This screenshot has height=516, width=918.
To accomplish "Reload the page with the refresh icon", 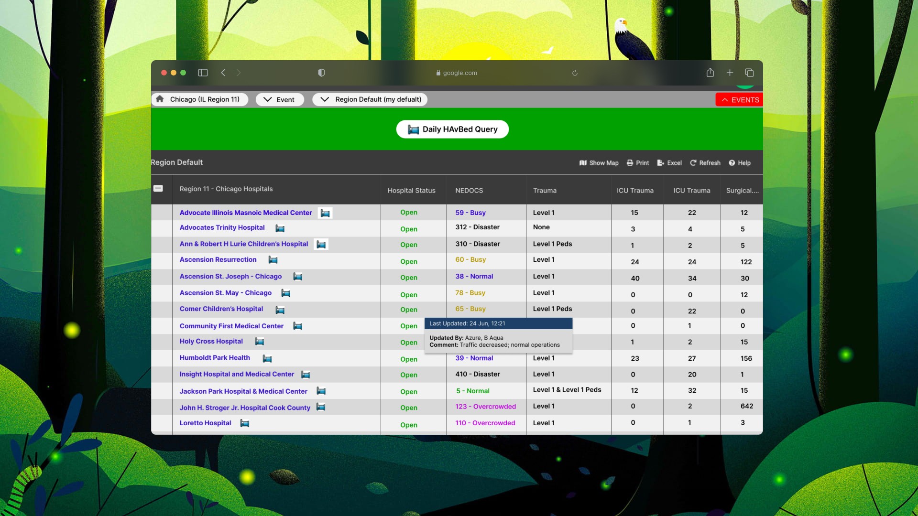I will (575, 73).
